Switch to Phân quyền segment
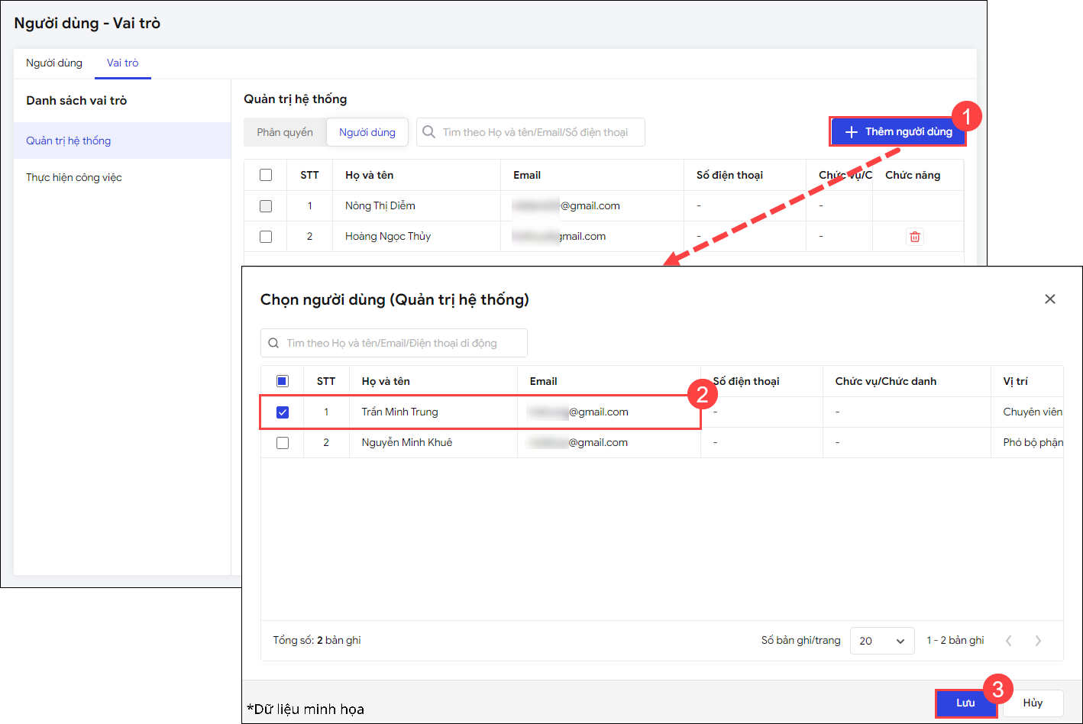The width and height of the screenshot is (1083, 724). 285,132
